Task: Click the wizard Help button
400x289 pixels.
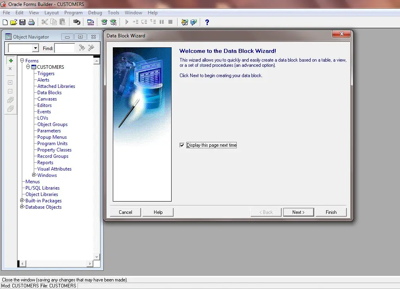Action: click(158, 212)
